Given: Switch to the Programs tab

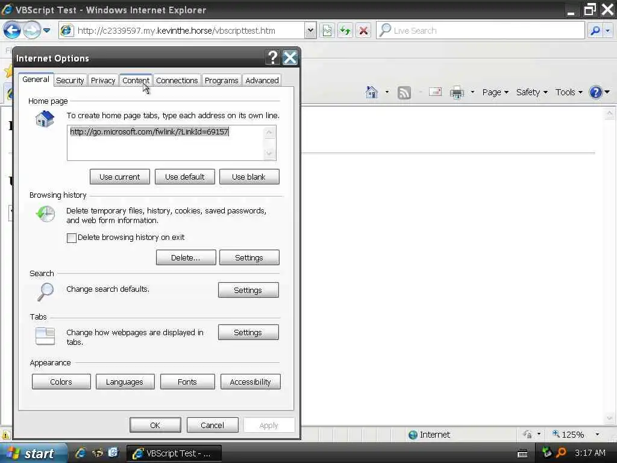Looking at the screenshot, I should coord(222,80).
